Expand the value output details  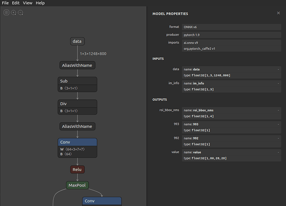[279, 152]
